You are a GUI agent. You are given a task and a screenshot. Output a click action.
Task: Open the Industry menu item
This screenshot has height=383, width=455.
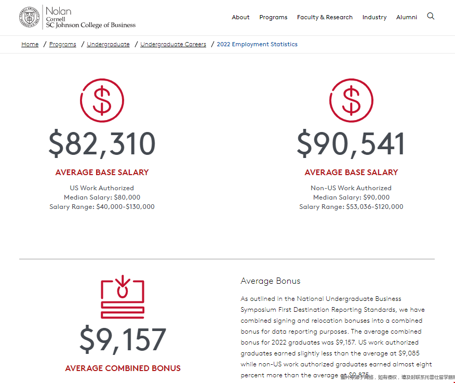tap(374, 17)
